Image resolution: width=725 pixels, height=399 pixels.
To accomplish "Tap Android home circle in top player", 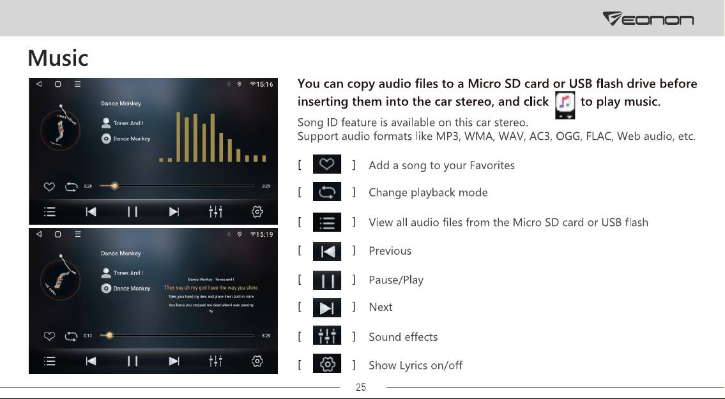I will click(x=57, y=84).
